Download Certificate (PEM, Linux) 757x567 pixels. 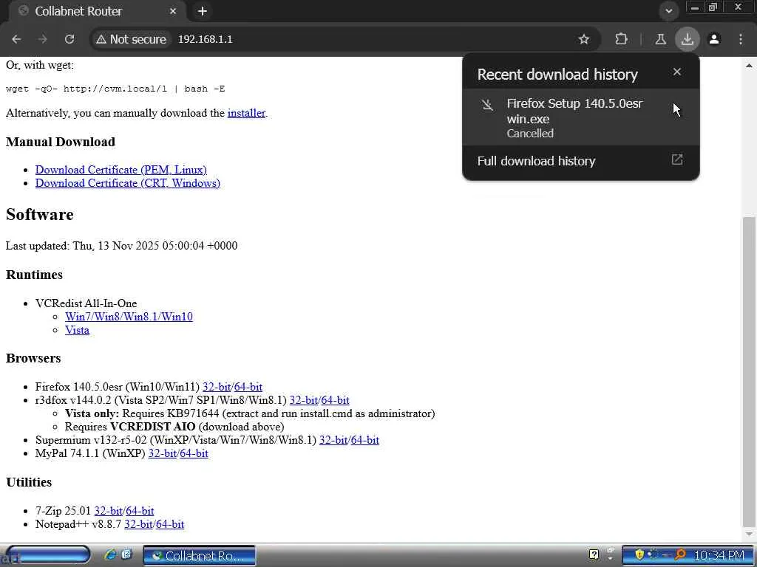[120, 170]
